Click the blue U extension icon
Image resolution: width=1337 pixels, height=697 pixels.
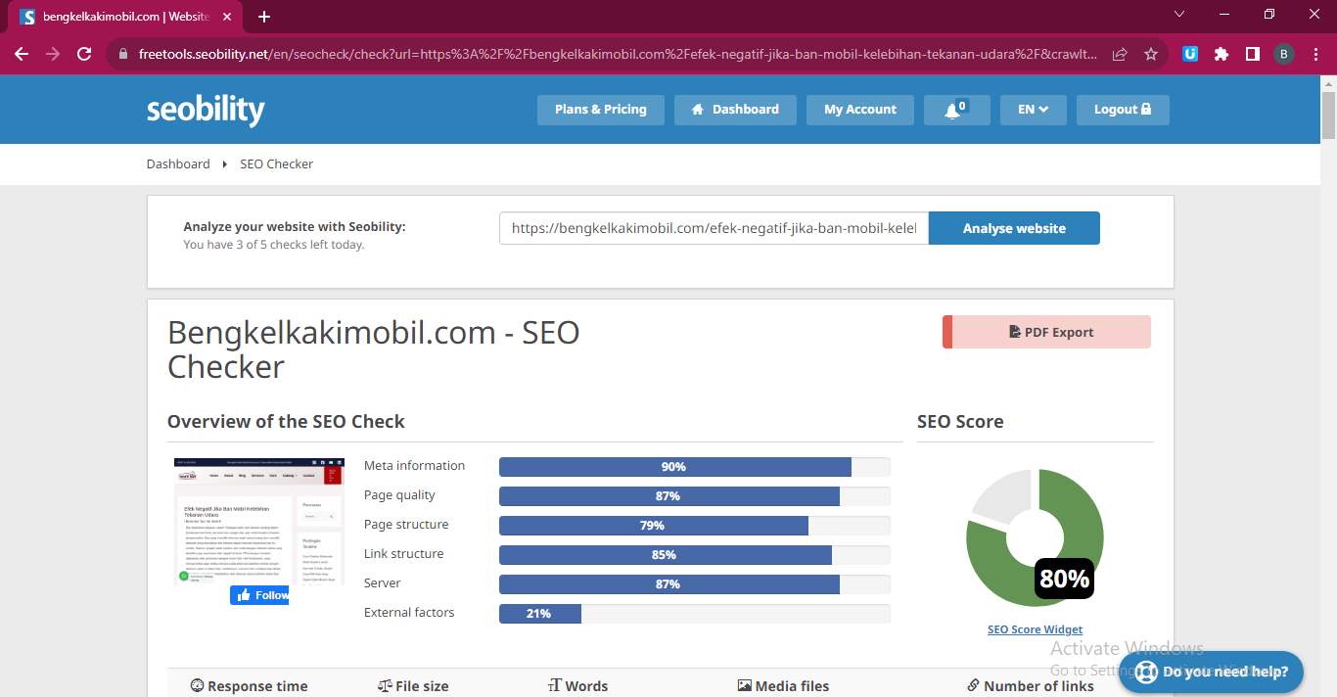click(1190, 54)
